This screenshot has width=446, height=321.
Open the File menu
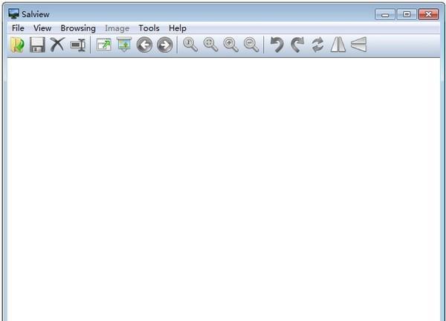(18, 28)
